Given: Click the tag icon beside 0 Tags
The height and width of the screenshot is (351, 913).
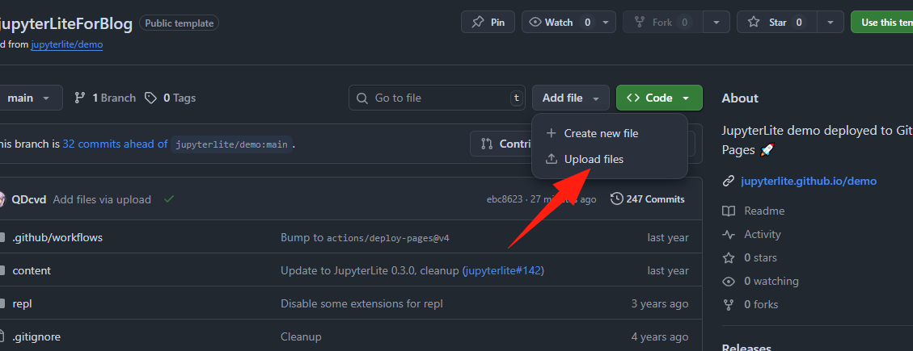Looking at the screenshot, I should click(x=150, y=98).
